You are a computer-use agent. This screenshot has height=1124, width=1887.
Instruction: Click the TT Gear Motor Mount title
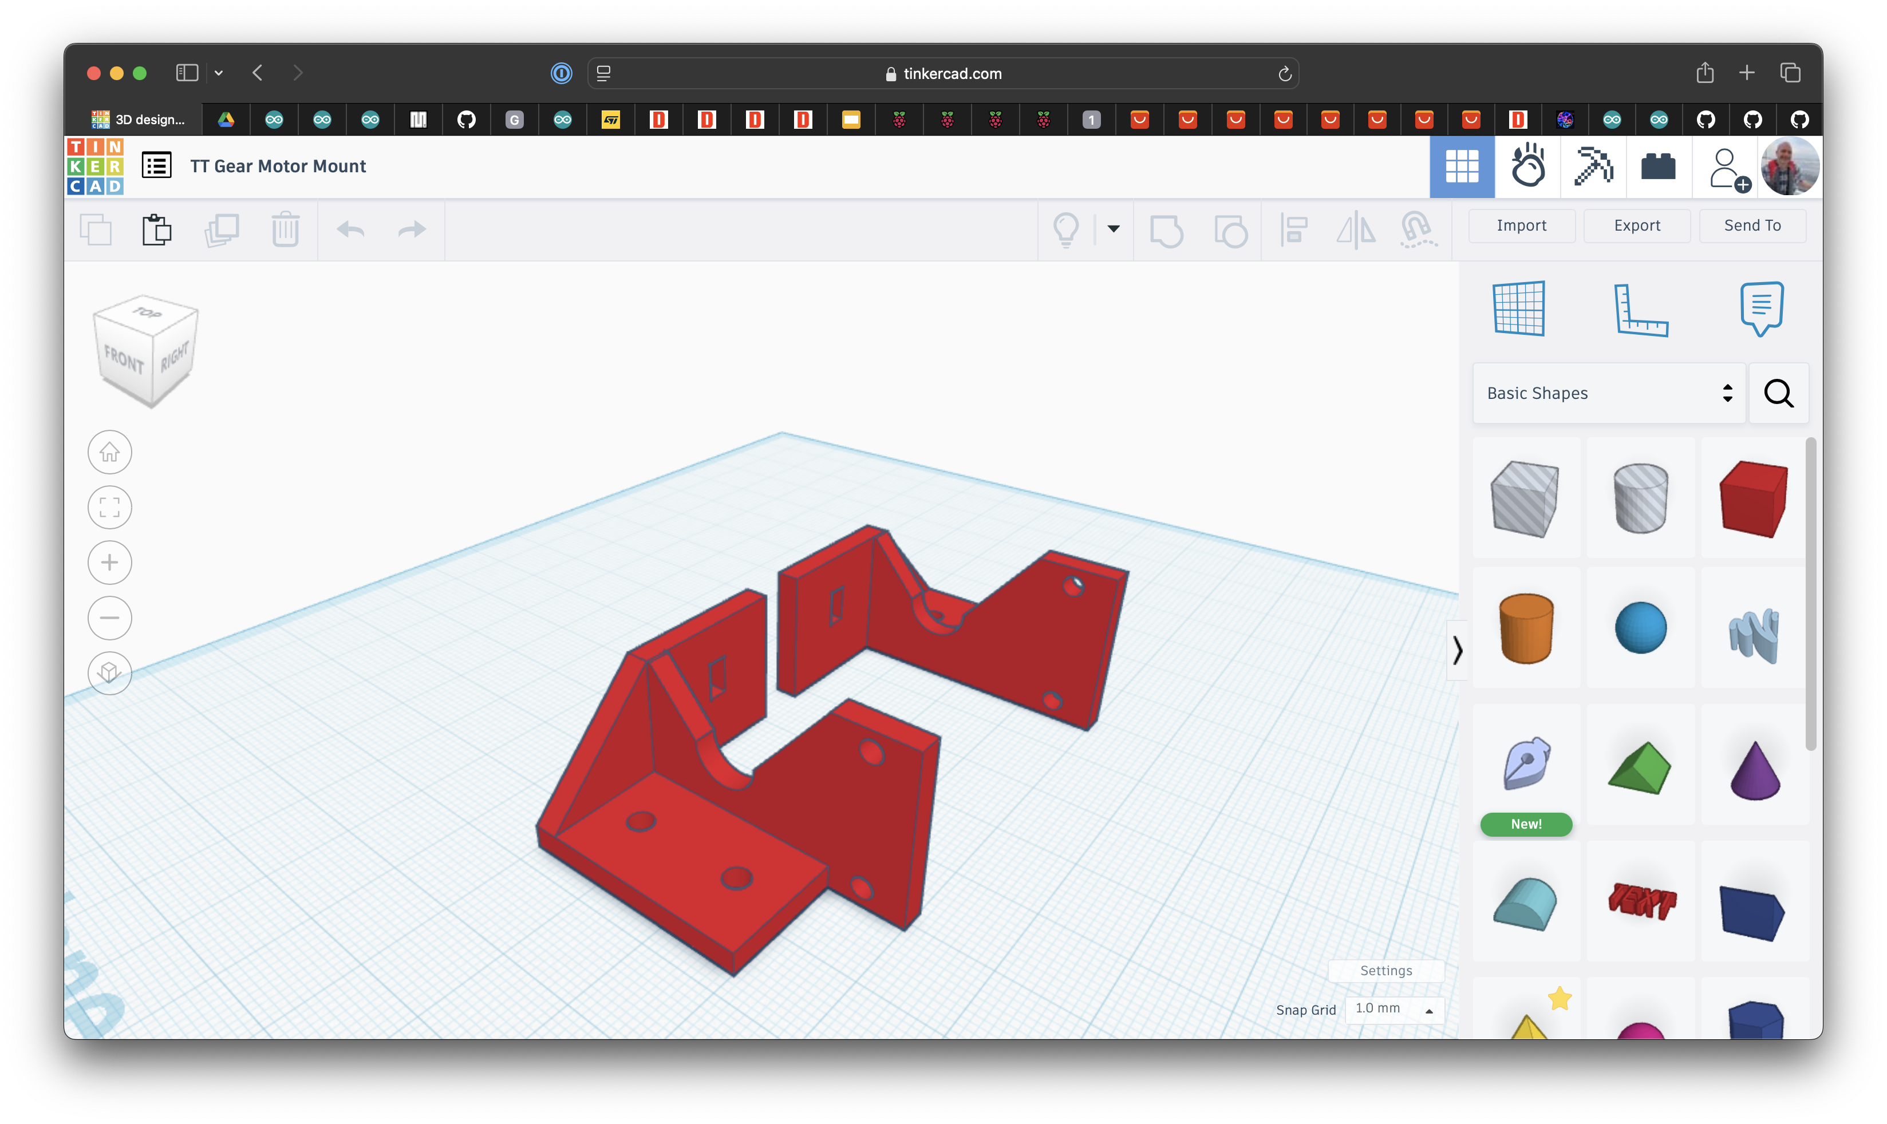click(278, 166)
